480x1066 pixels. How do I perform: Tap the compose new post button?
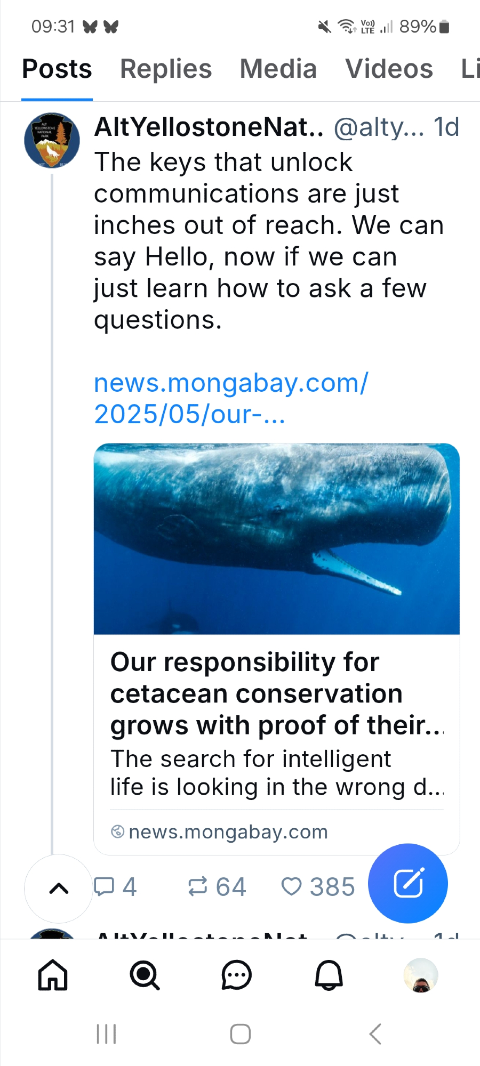click(408, 883)
